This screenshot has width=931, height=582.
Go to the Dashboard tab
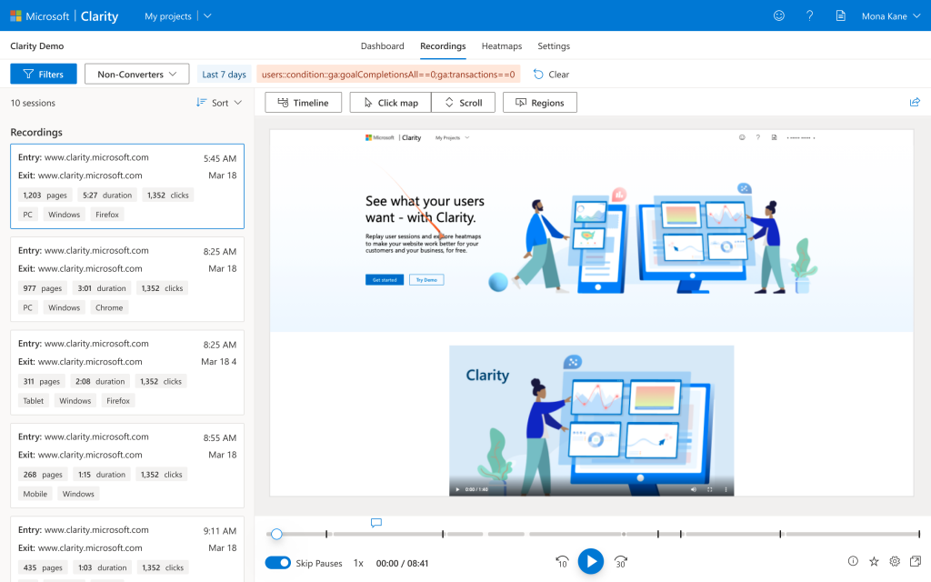(382, 46)
